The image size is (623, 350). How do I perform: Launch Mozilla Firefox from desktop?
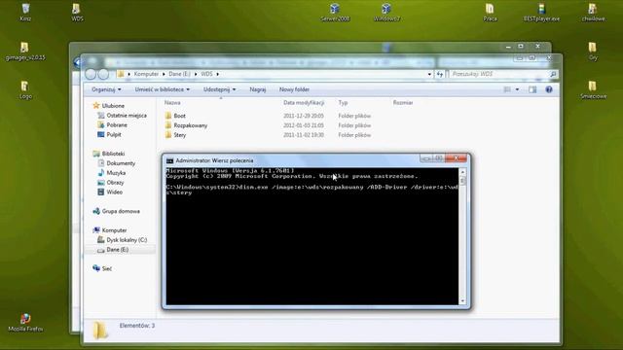point(25,322)
